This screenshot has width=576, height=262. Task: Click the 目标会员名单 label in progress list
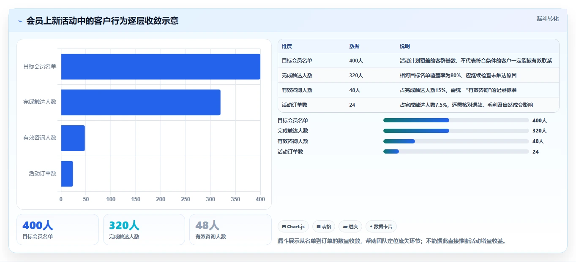293,121
